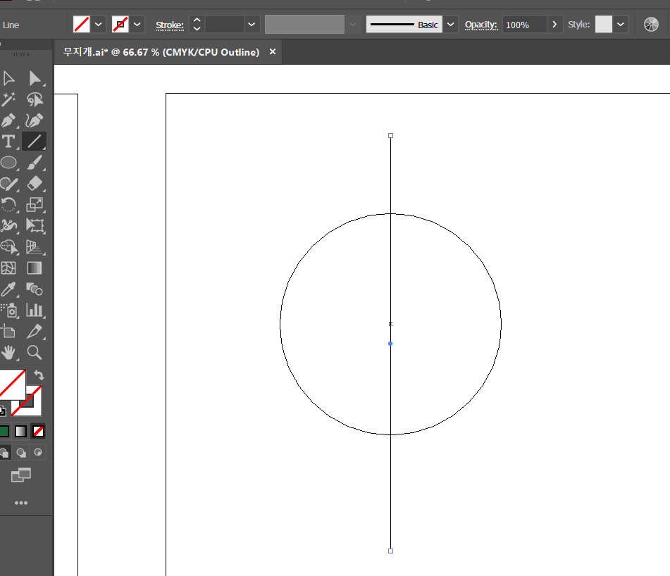Screen dimensions: 670x576
Task: Expand the Basic brush definition dropdown
Action: [450, 25]
